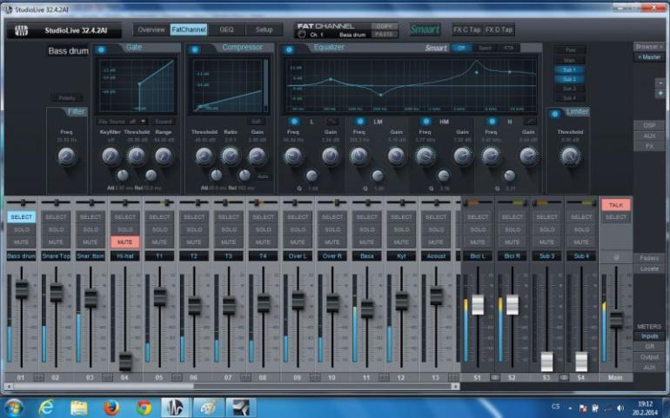Toggle the H band EQ power button

point(492,122)
